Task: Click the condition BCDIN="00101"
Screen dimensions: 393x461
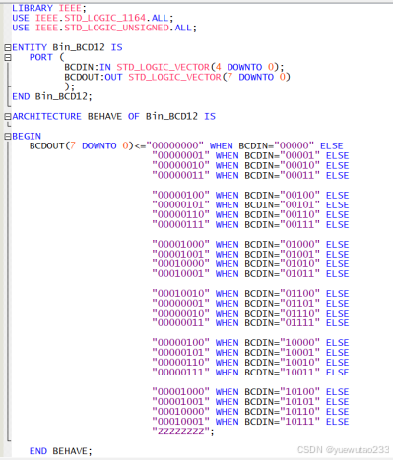Action: [x=283, y=204]
